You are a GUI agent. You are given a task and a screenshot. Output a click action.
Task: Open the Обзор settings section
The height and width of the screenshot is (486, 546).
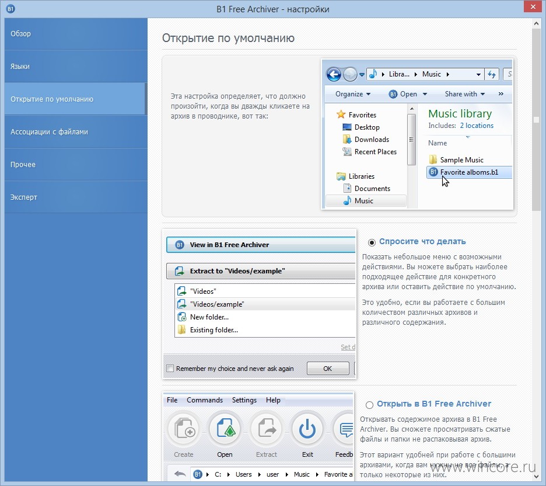(76, 34)
